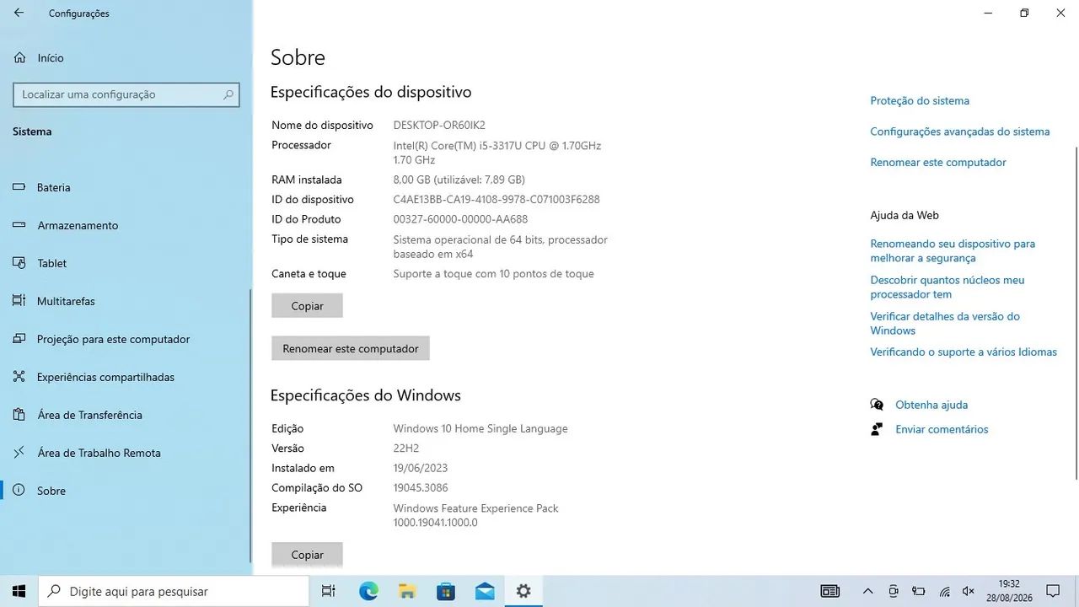Click Copiar under device specifications
The image size is (1079, 607).
307,306
